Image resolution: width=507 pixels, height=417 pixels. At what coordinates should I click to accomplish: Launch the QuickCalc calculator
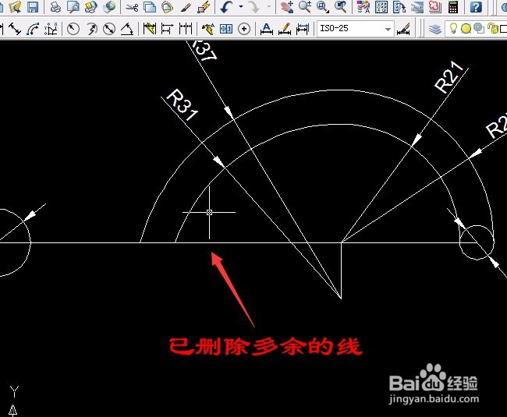pyautogui.click(x=453, y=6)
